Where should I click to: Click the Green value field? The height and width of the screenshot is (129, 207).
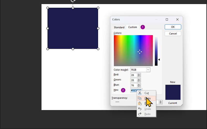click(x=134, y=80)
